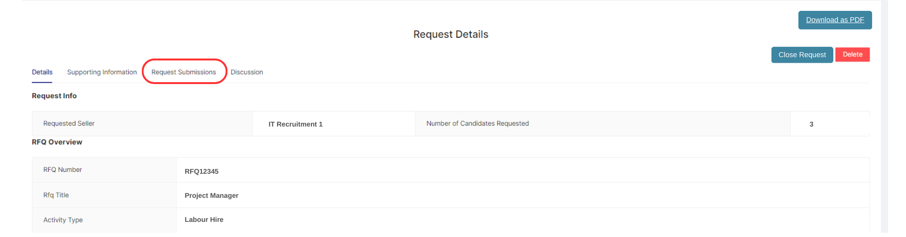Click the Request Details page heading
The image size is (906, 237).
click(451, 34)
